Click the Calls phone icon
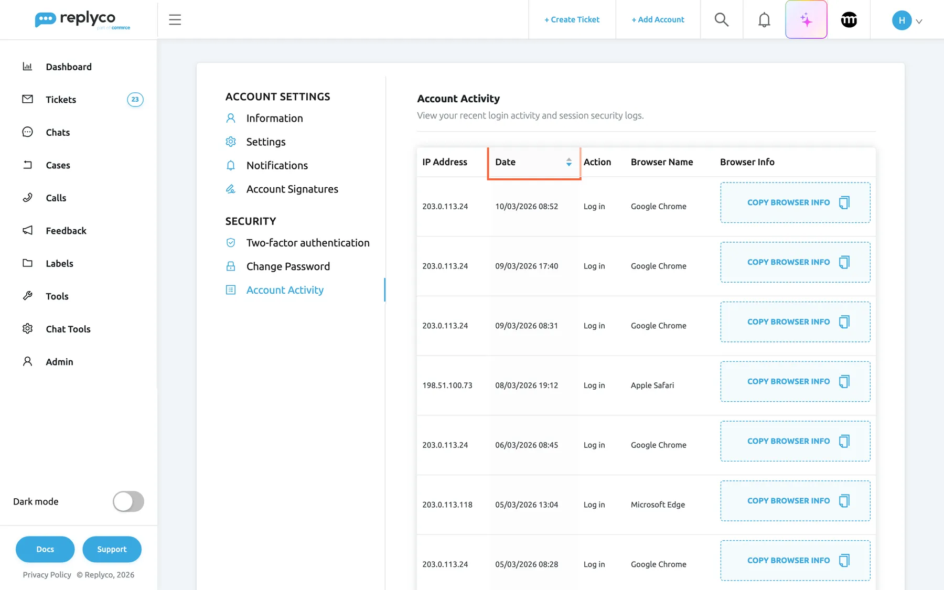This screenshot has width=944, height=590. (27, 197)
